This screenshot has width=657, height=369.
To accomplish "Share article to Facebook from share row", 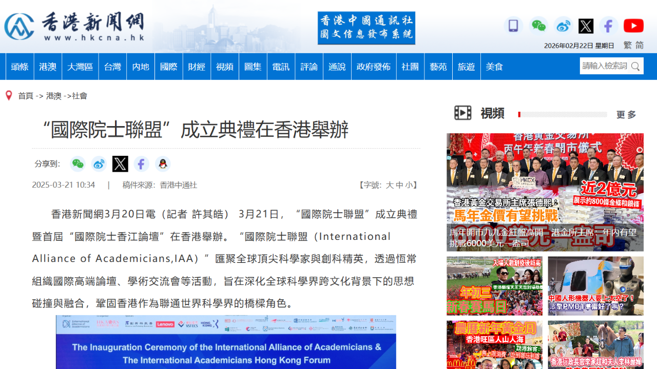I will [x=141, y=164].
